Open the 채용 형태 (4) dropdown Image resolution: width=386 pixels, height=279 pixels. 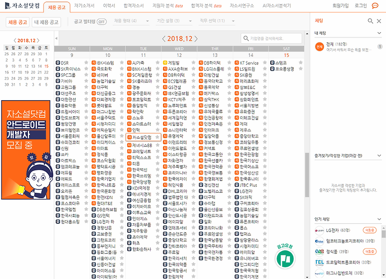(131, 21)
